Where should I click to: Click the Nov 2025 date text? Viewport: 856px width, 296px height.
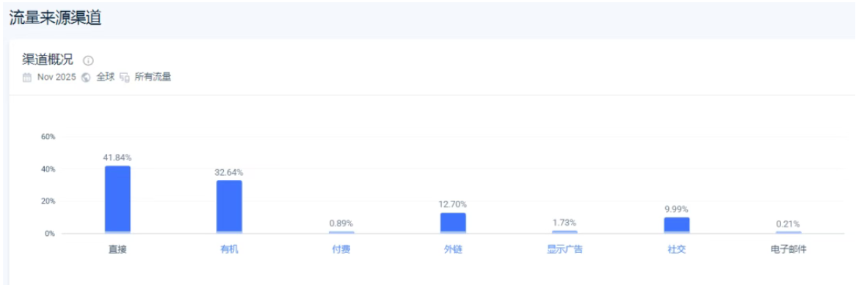[57, 77]
